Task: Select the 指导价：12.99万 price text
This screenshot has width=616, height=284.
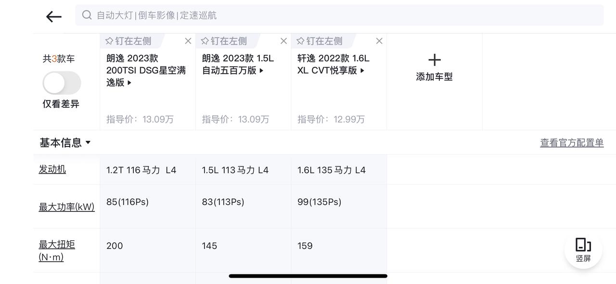Action: pyautogui.click(x=331, y=119)
